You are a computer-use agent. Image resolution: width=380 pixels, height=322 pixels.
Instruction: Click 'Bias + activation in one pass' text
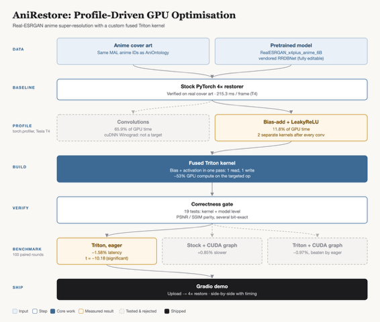pyautogui.click(x=198, y=170)
